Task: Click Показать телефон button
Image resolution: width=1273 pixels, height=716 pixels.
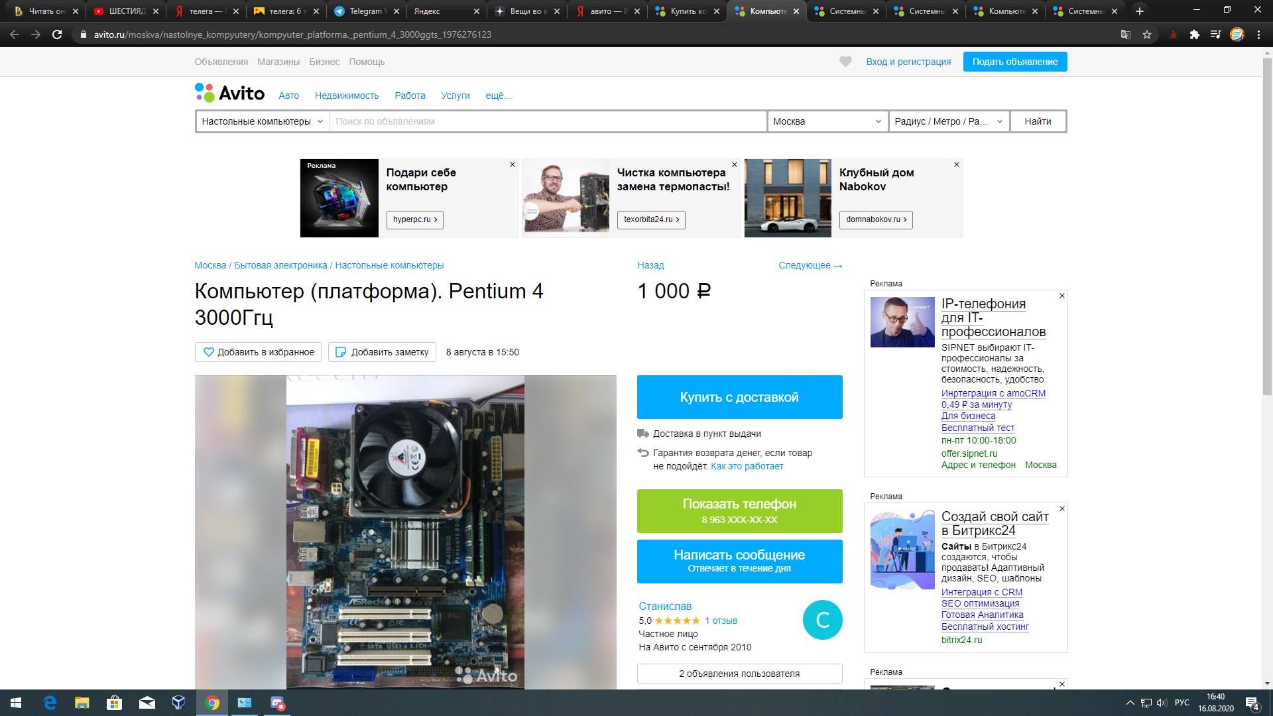Action: click(x=740, y=511)
